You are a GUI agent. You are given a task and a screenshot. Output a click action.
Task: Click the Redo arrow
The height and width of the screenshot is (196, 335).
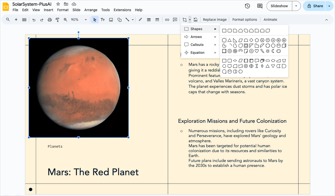coord(42,20)
